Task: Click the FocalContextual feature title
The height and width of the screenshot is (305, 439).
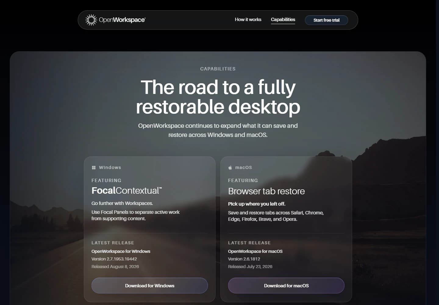Action: (x=127, y=191)
